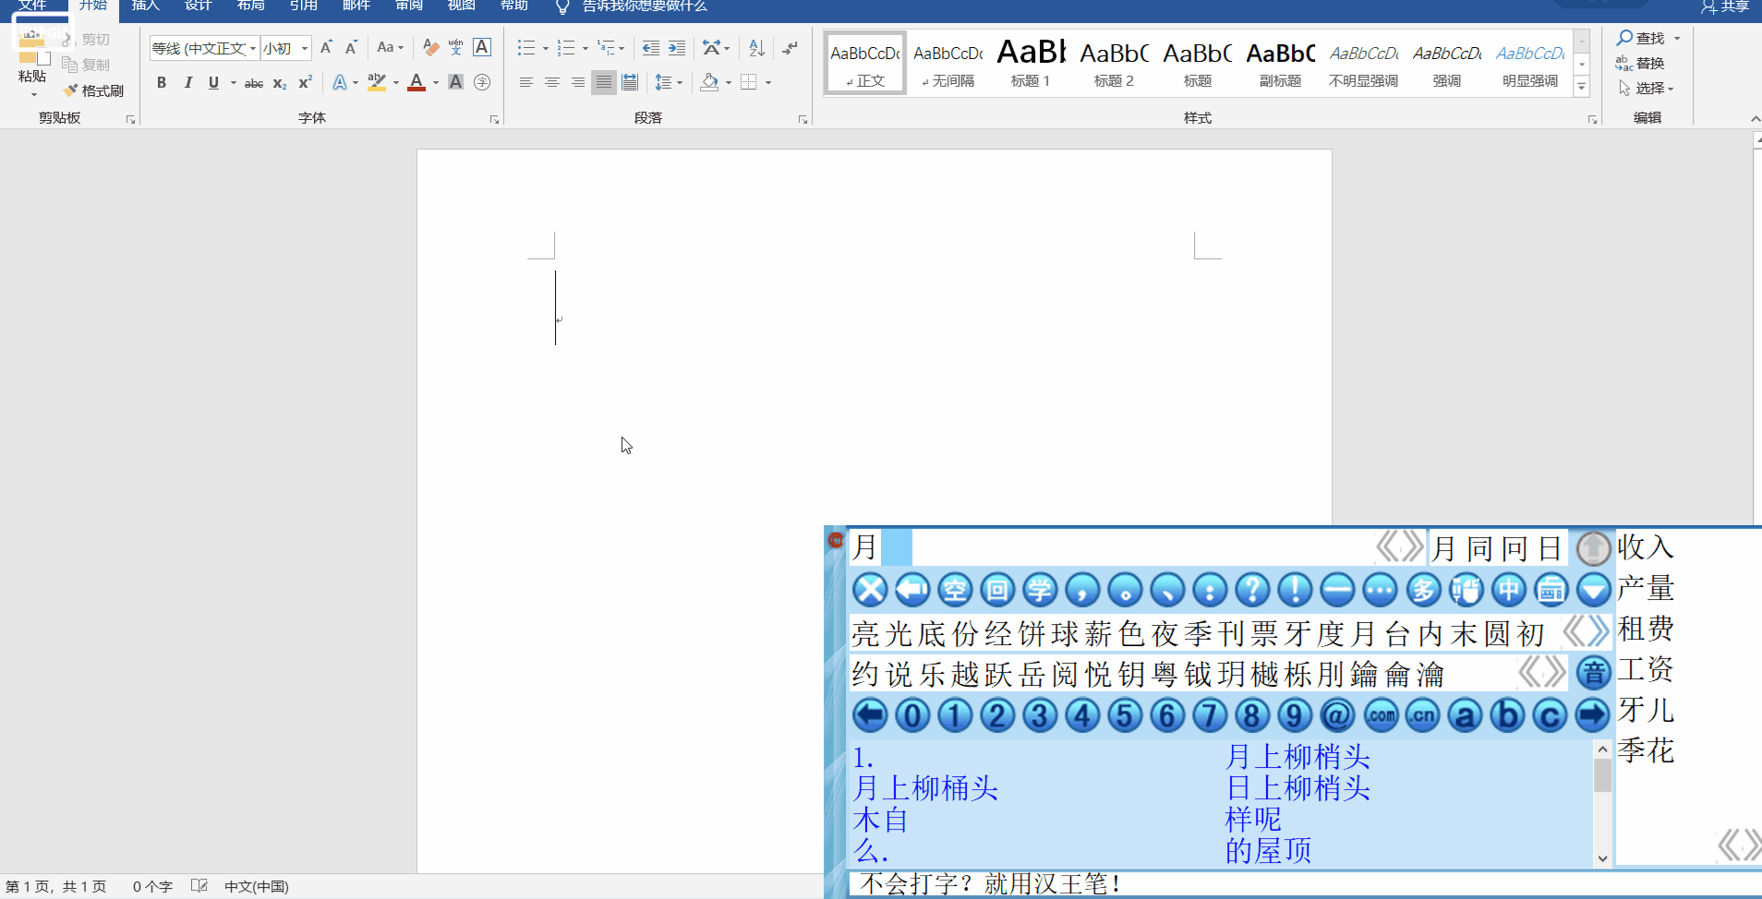Image resolution: width=1762 pixels, height=899 pixels.
Task: Toggle superscript formatting
Action: pos(305,82)
